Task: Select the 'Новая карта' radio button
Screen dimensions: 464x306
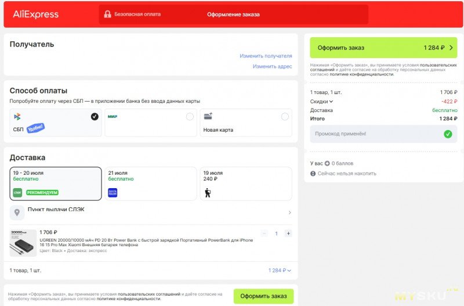Action: pos(285,117)
